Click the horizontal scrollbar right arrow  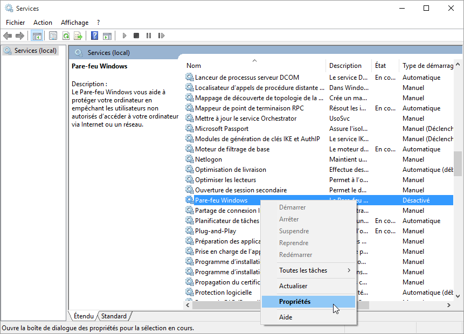449,305
